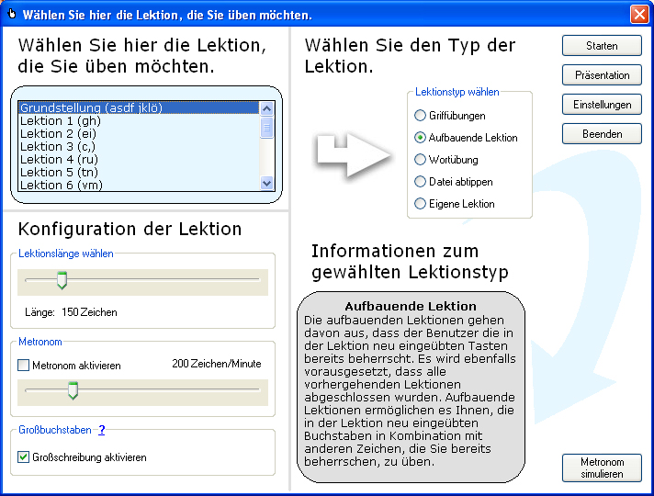This screenshot has width=654, height=496.
Task: Select the Griffübungen radio button
Action: pos(421,116)
